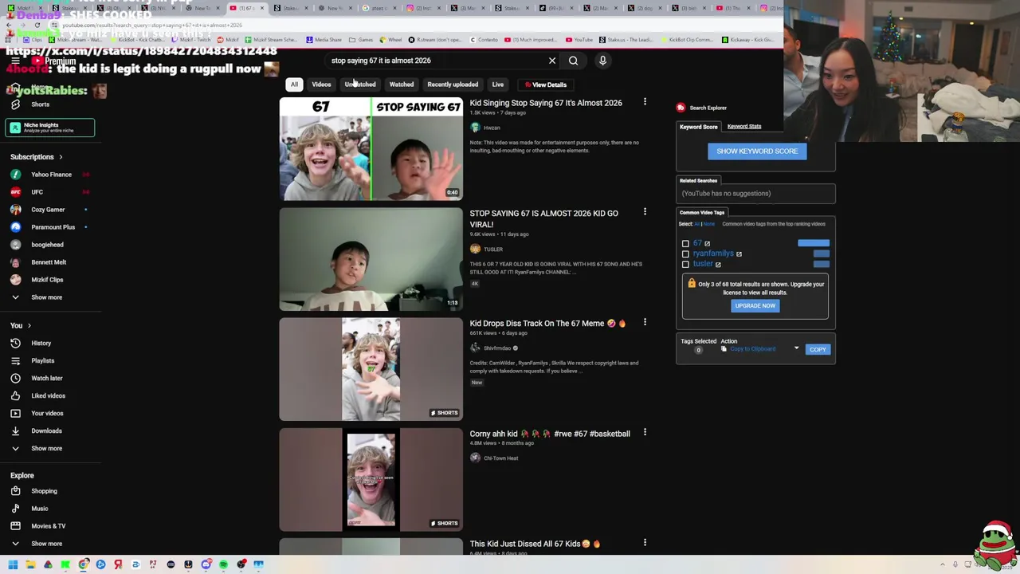Open History page icon

[x=15, y=343]
